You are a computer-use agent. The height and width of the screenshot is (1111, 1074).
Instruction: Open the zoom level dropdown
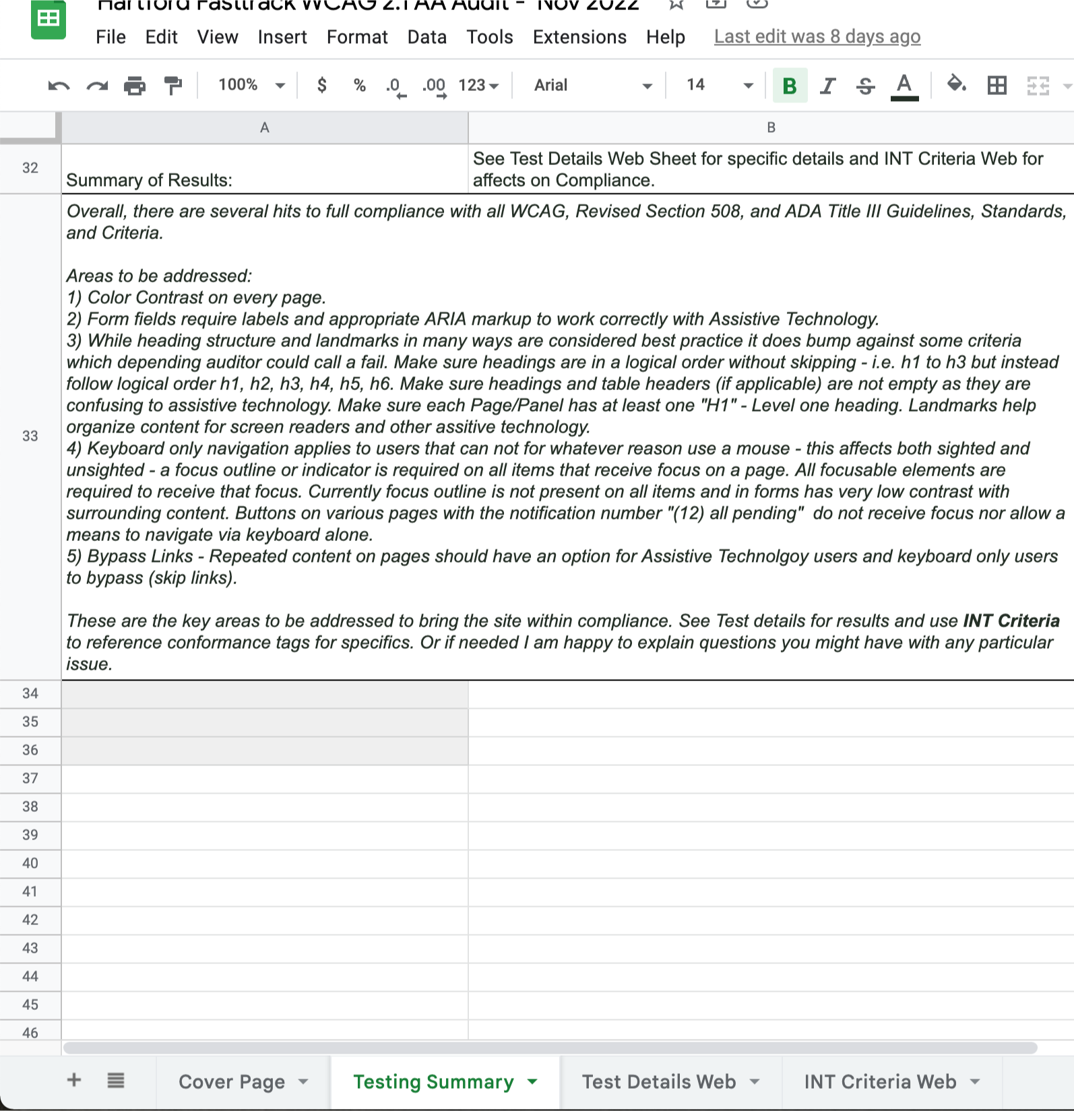click(x=251, y=85)
